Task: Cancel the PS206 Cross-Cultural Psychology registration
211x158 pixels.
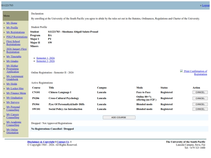Action: [x=200, y=98]
